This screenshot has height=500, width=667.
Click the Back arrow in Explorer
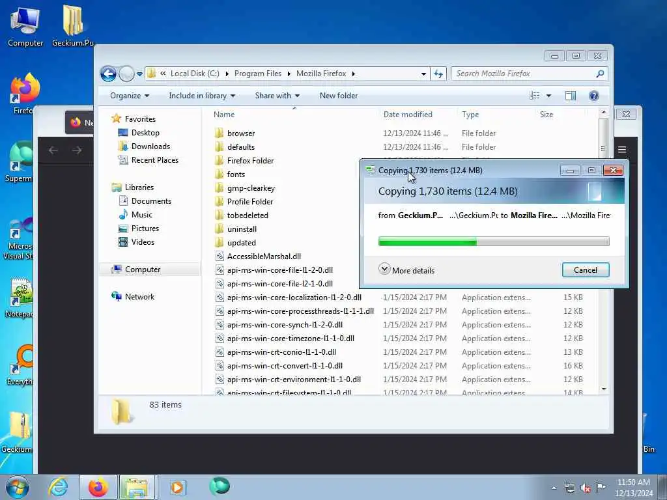coord(109,74)
